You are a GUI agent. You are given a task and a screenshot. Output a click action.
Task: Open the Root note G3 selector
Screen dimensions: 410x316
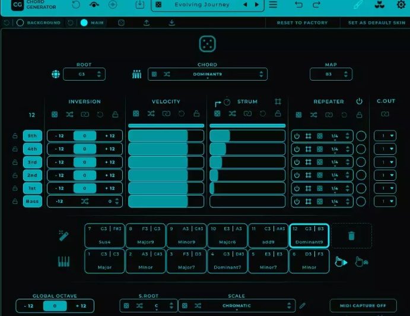coord(84,74)
